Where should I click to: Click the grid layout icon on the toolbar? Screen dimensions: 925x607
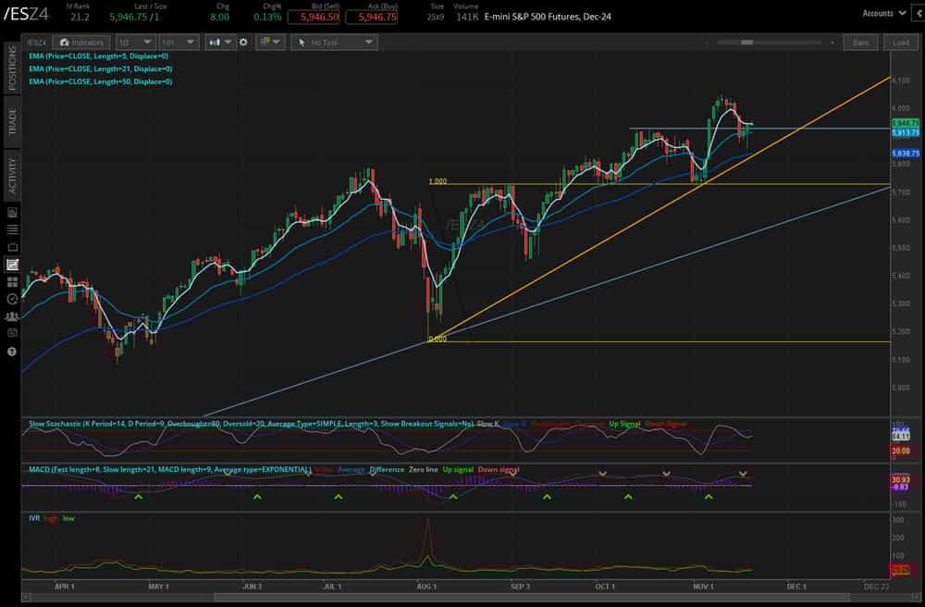point(263,42)
